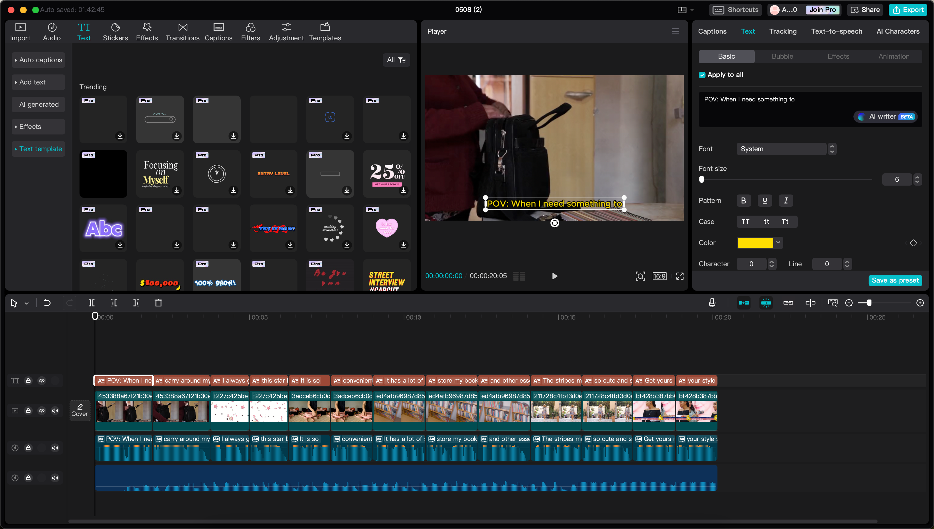The width and height of the screenshot is (934, 529).
Task: Open the text Color dropdown arrow
Action: [x=778, y=242]
